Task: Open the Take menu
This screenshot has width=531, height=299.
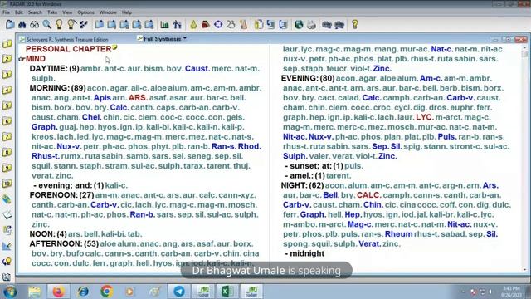Action: point(52,12)
